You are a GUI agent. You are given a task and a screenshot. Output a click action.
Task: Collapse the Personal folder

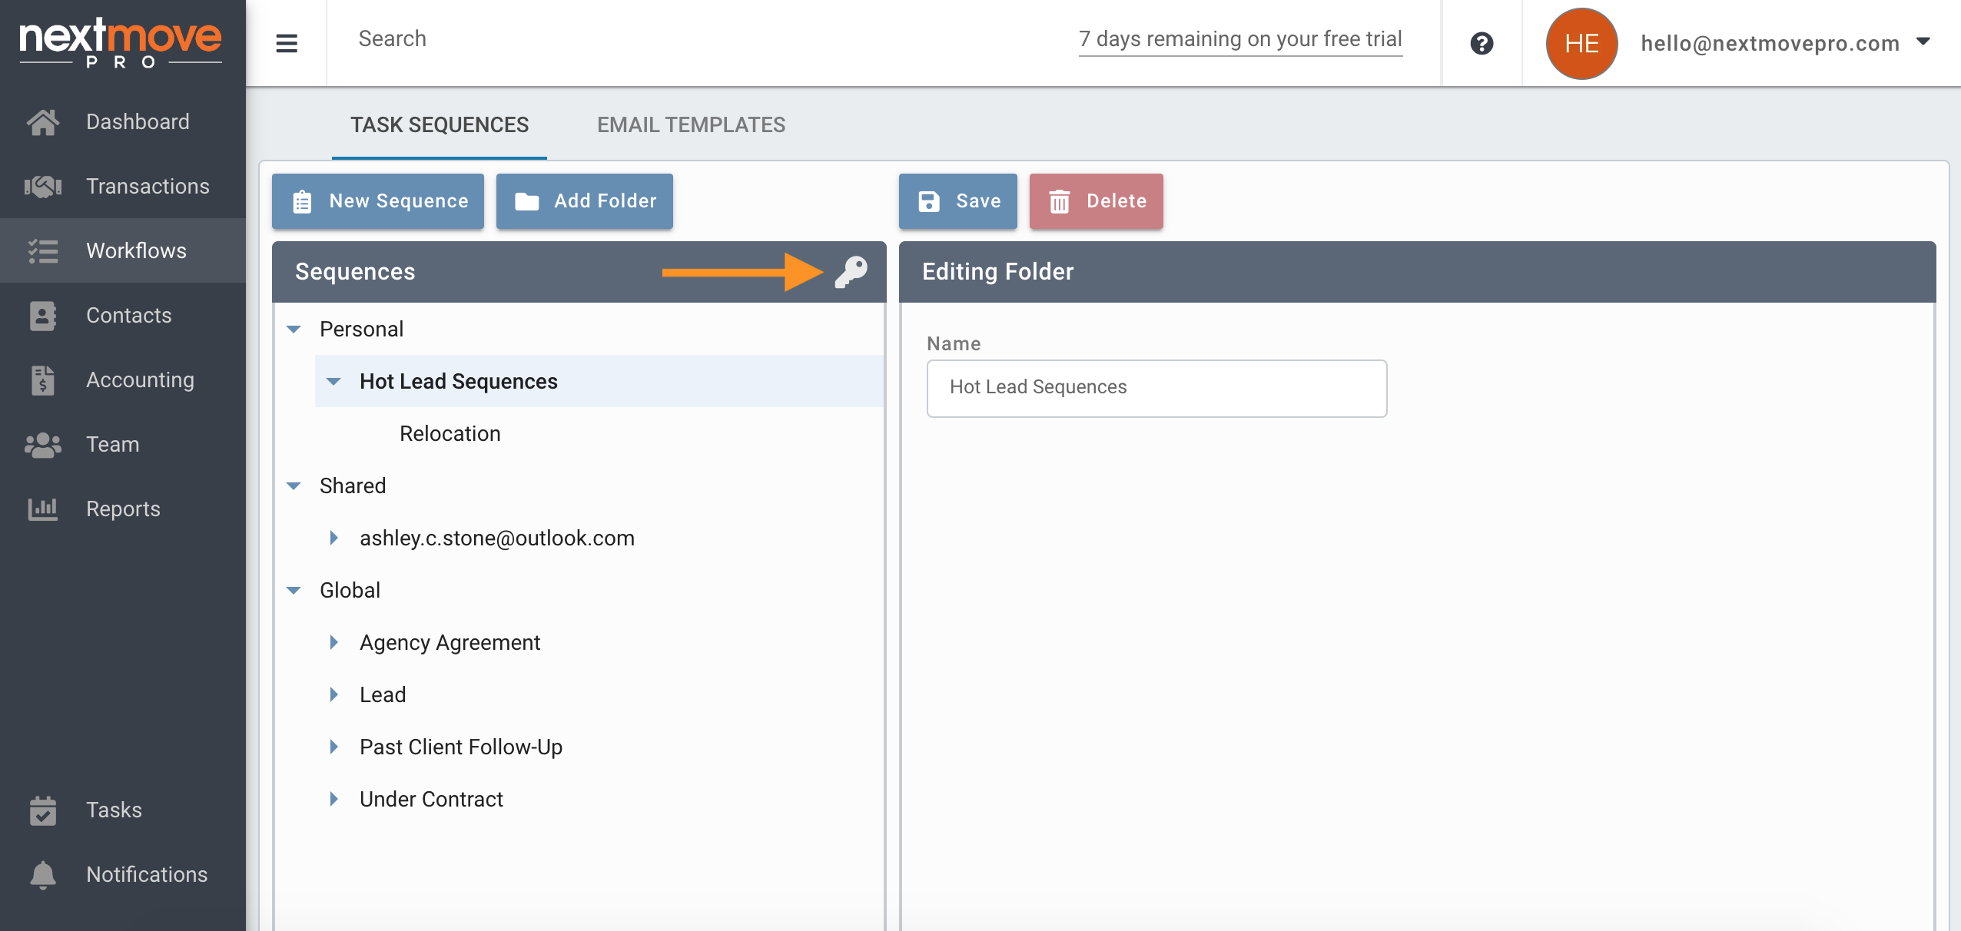pos(294,330)
